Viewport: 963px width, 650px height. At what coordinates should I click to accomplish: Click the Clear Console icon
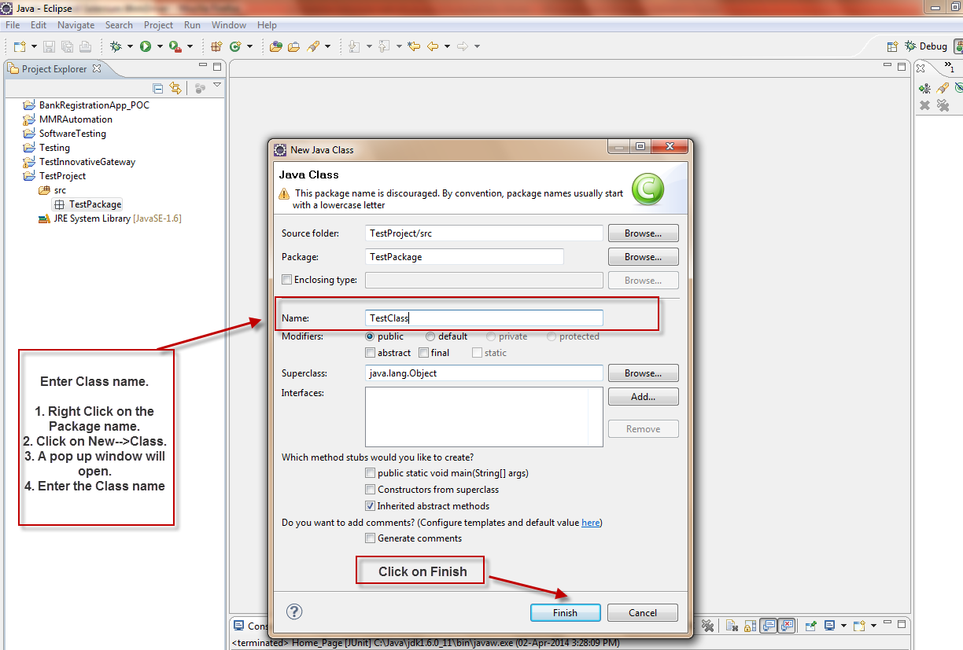click(x=732, y=626)
